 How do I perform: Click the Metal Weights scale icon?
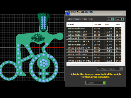click(x=68, y=13)
